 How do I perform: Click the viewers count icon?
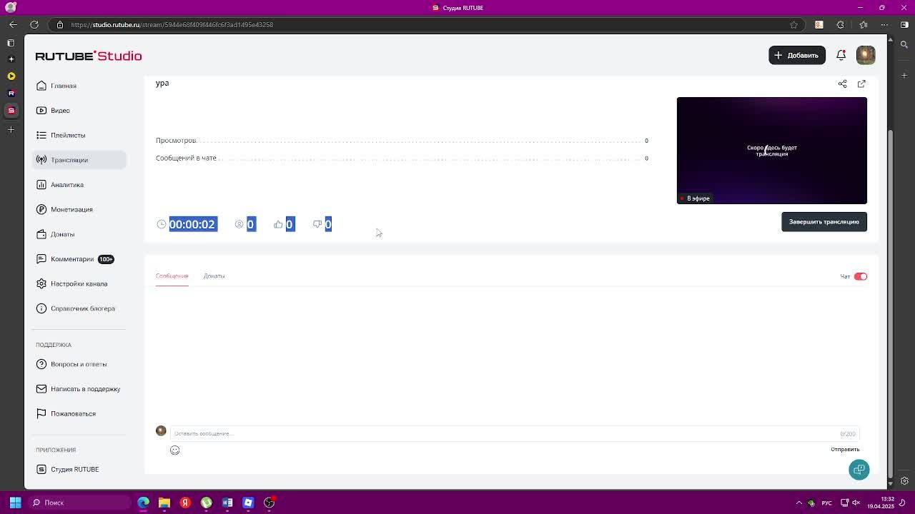coord(239,224)
